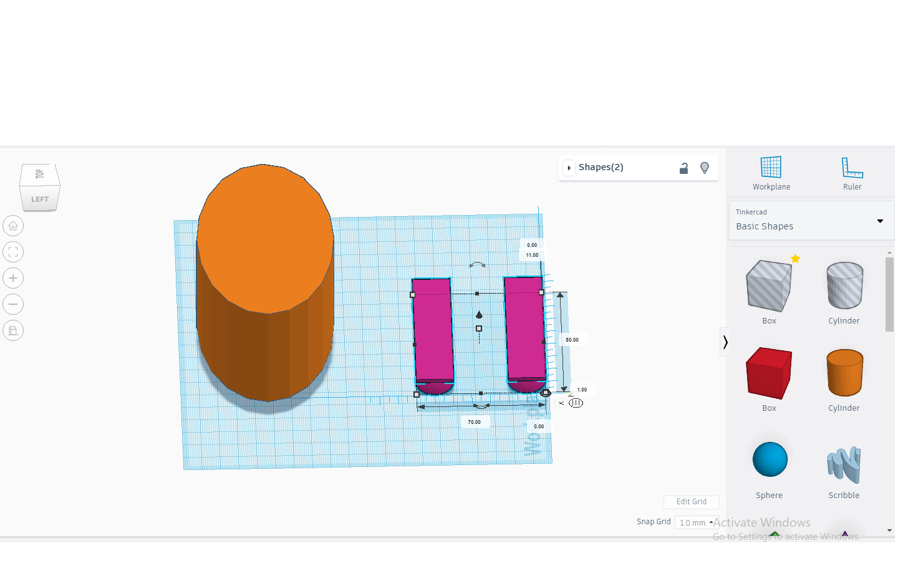Dismiss the ruler with its X icon

tap(561, 403)
